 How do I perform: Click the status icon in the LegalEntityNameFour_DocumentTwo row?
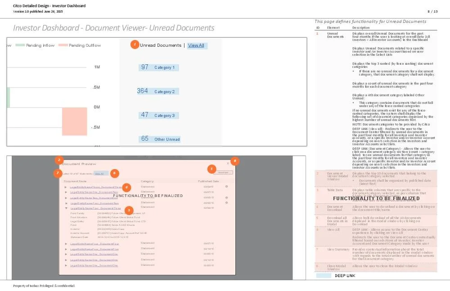tap(226, 202)
